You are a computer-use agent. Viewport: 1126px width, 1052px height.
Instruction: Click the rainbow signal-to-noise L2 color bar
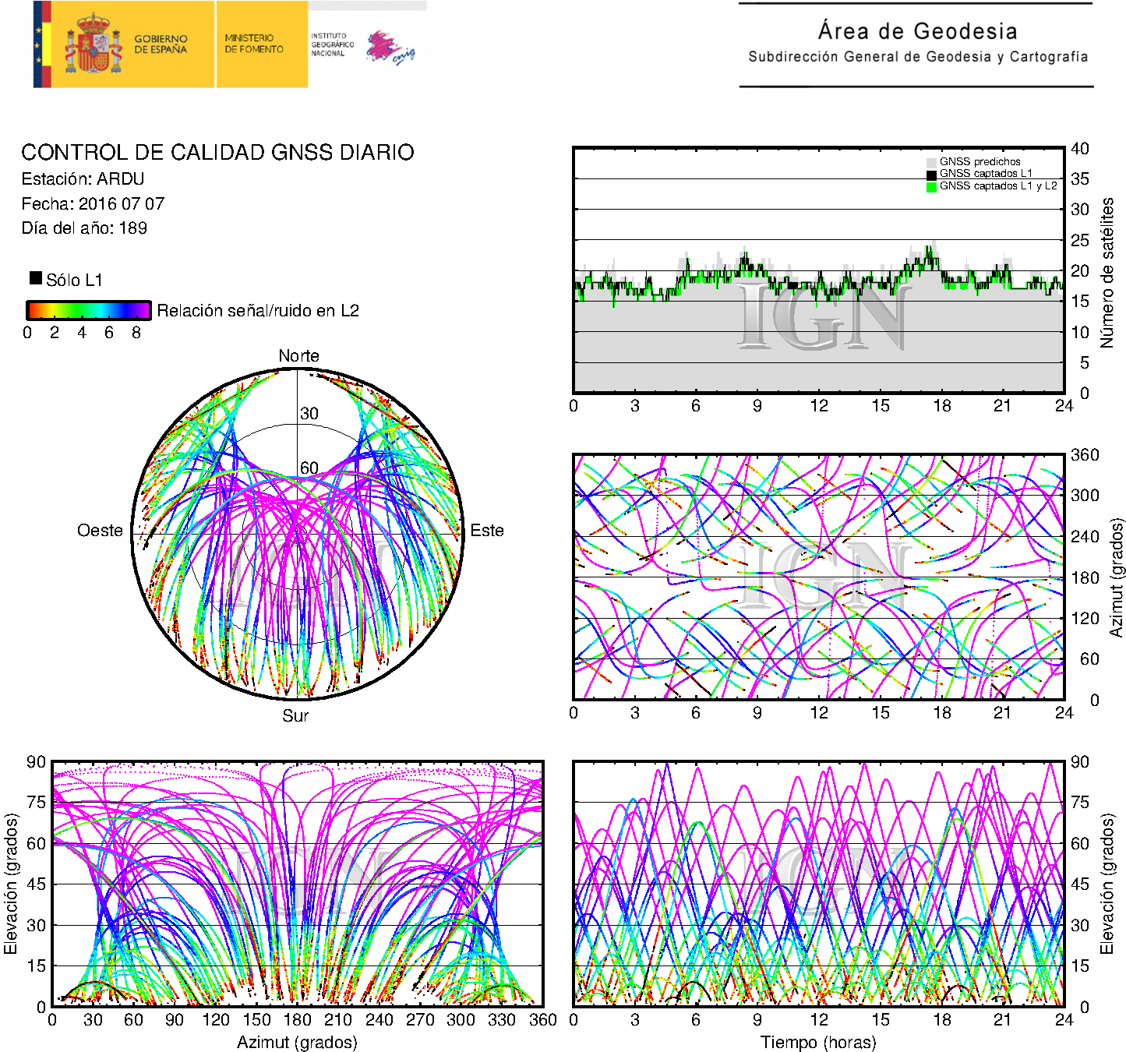click(x=89, y=310)
